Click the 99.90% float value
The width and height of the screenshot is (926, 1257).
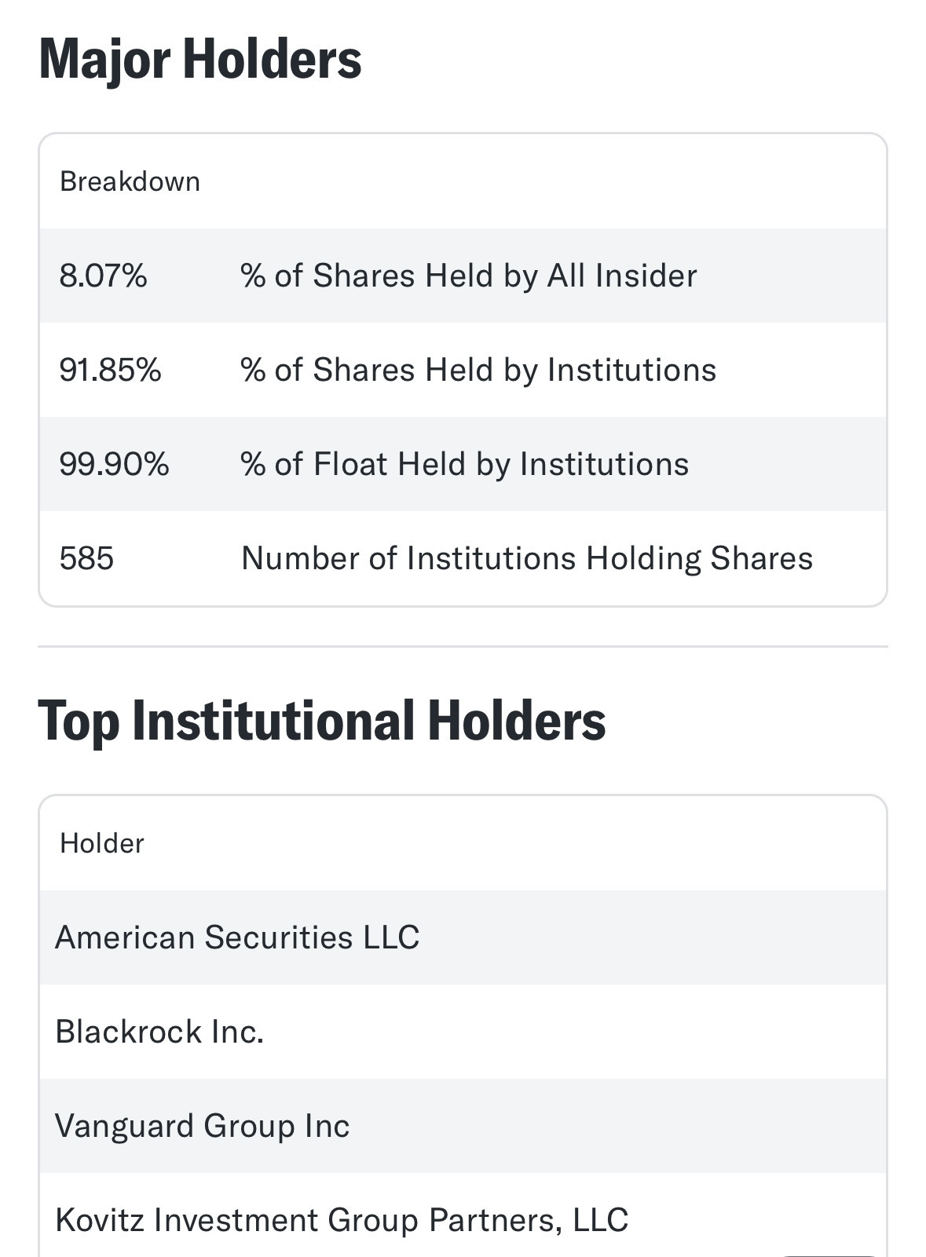tap(114, 464)
